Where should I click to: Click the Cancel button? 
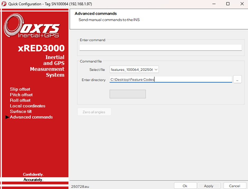[235, 186]
